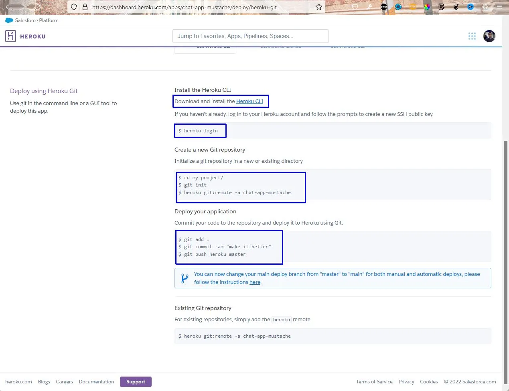Open the notes pencil extension icon

442,7
